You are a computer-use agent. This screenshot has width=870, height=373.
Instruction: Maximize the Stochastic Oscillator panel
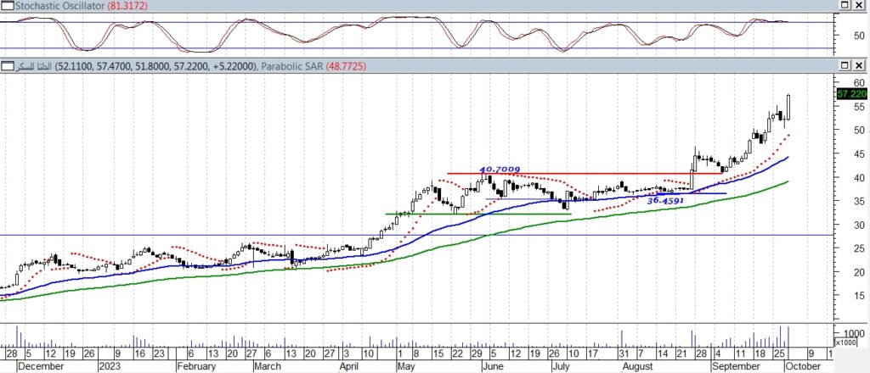(x=844, y=6)
